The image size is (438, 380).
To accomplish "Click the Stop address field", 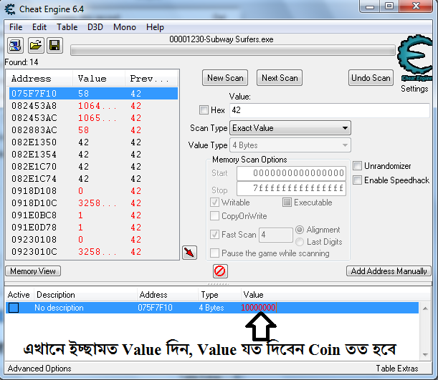I will pyautogui.click(x=291, y=189).
